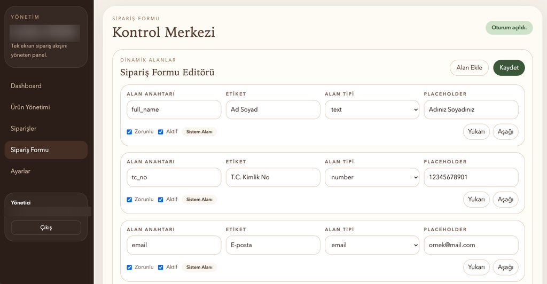547x284 pixels.
Task: Click the placeholder input containing 12345678901
Action: coord(471,177)
